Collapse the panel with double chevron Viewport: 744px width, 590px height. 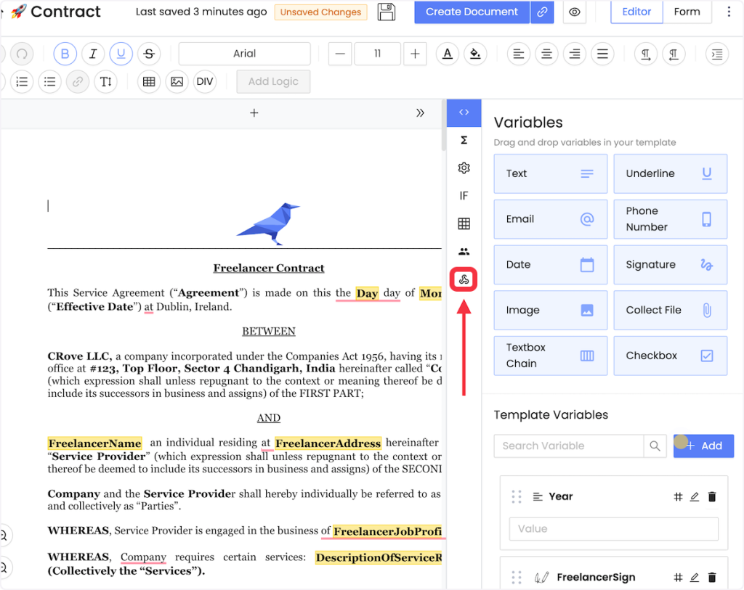coord(420,113)
